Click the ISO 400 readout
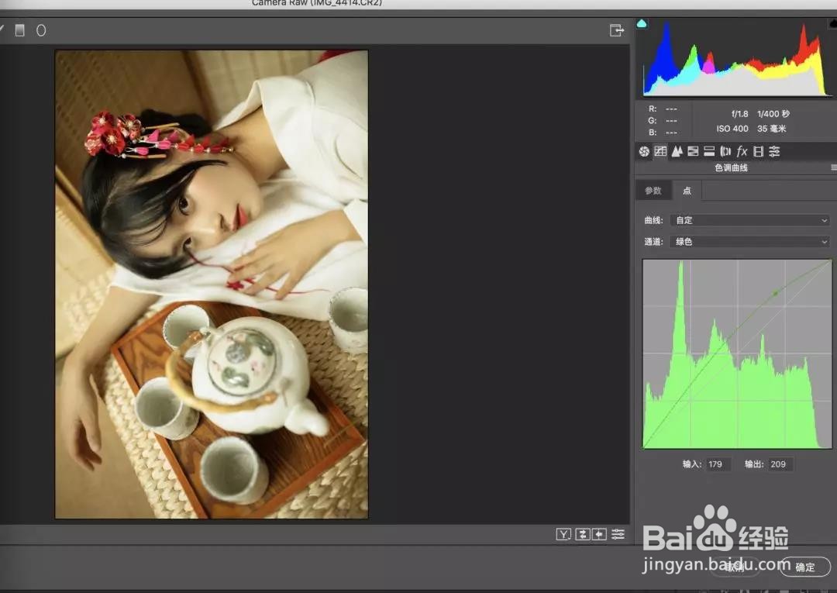The image size is (837, 593). (x=732, y=129)
